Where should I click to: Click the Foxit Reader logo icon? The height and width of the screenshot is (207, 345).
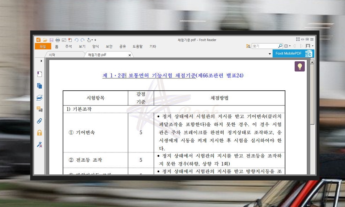[38, 40]
